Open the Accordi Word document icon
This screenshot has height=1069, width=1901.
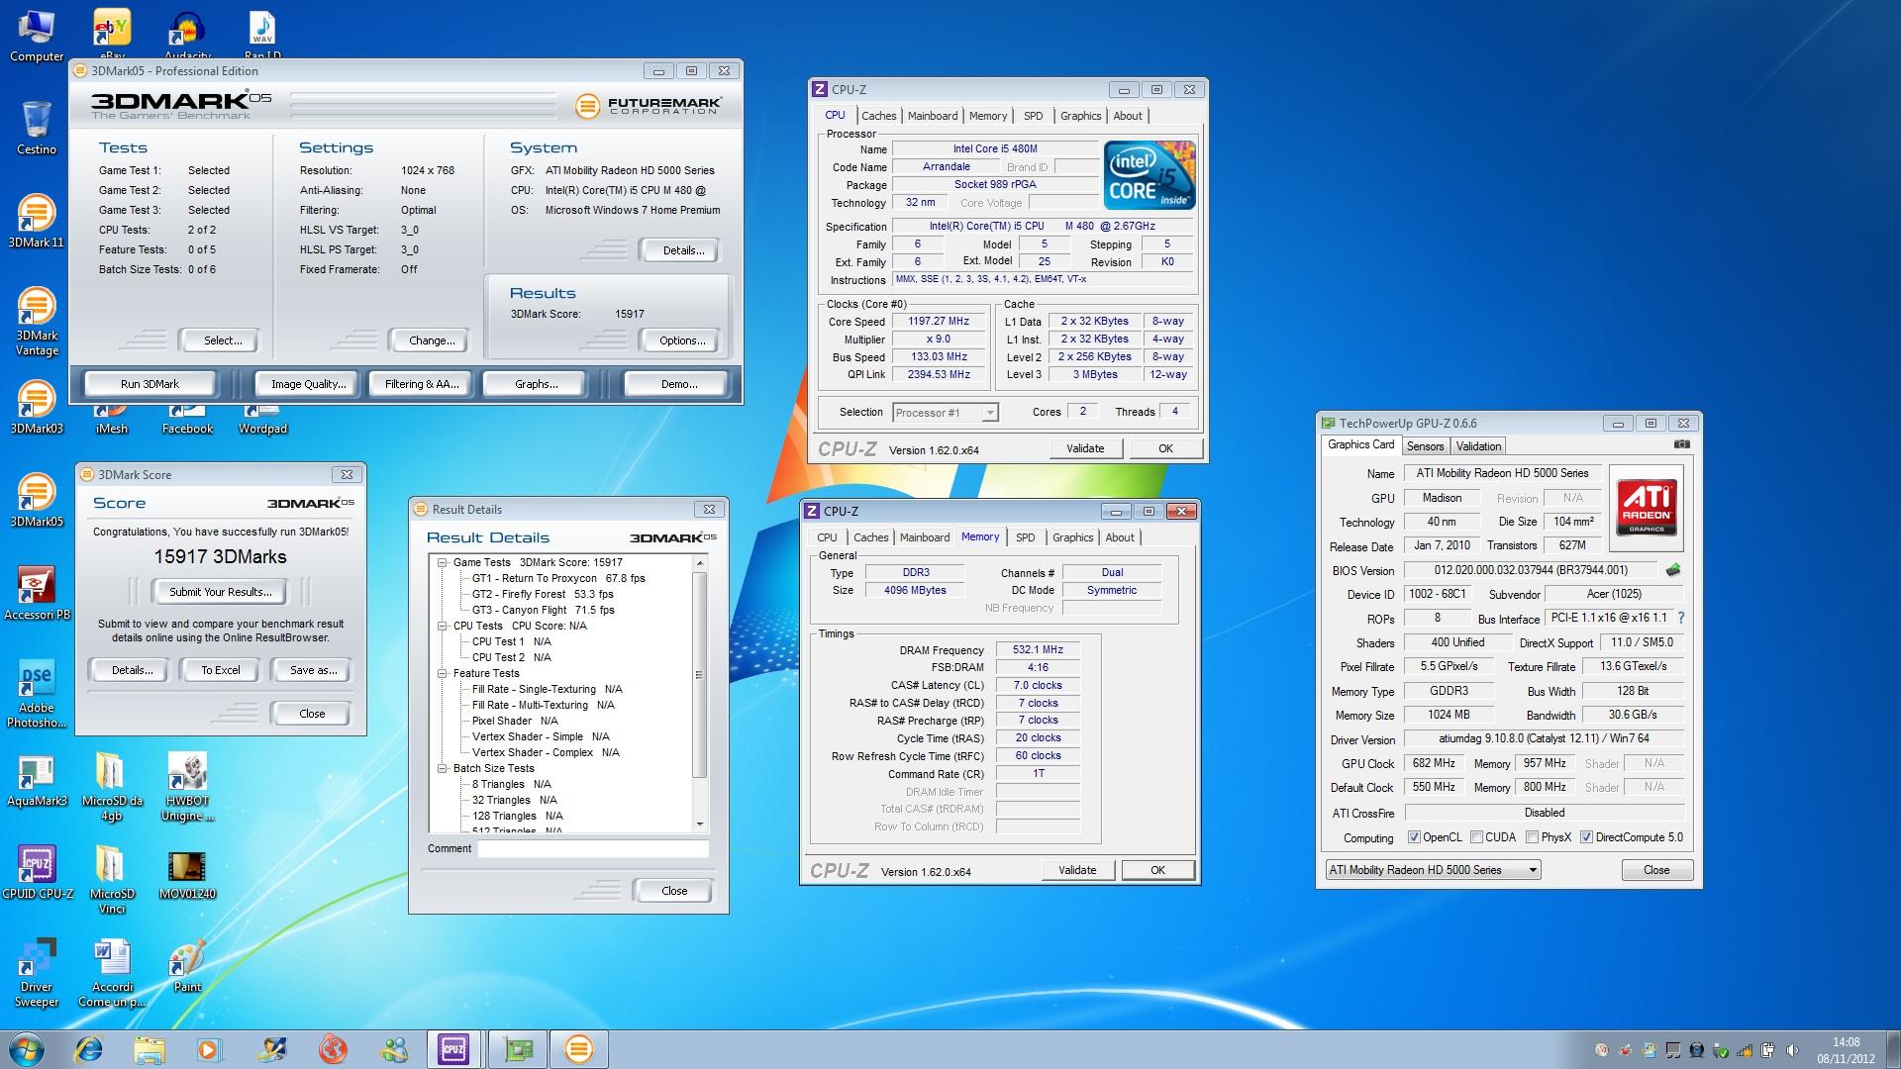click(x=112, y=973)
